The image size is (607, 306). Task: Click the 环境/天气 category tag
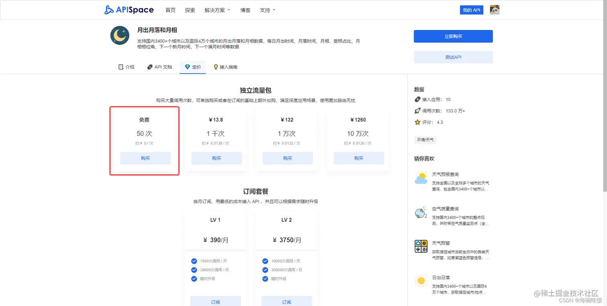(x=425, y=140)
